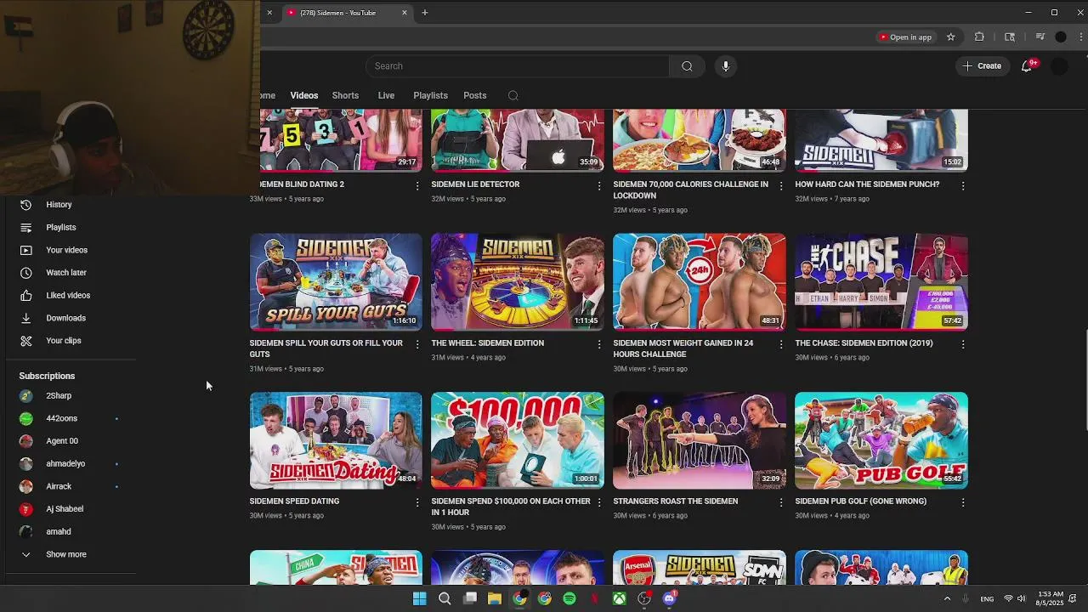
Task: Expand subscriptions with Show more
Action: 68,554
